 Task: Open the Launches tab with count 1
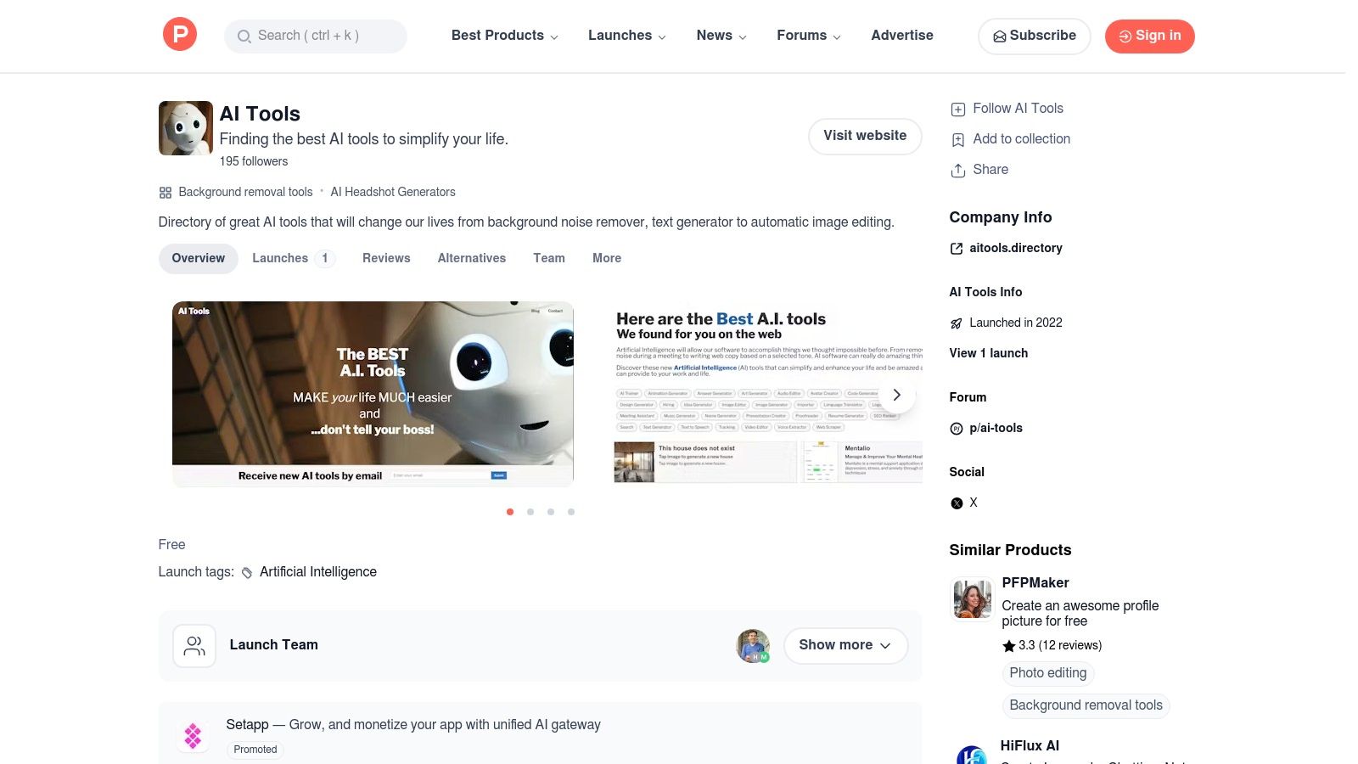[x=294, y=258]
